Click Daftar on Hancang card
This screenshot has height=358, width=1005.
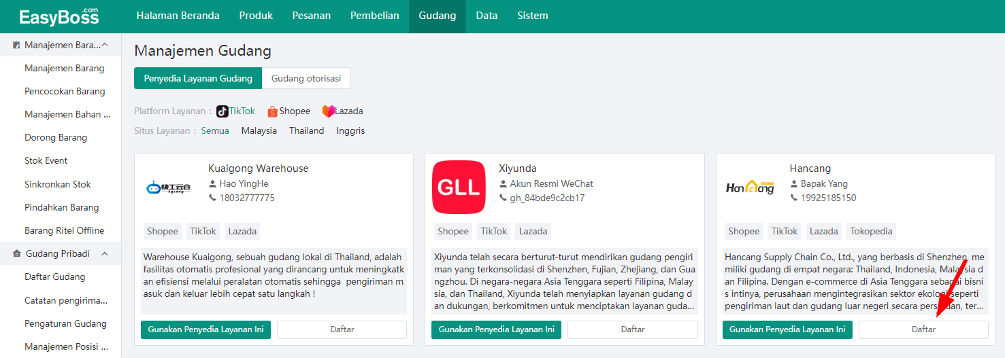(923, 329)
